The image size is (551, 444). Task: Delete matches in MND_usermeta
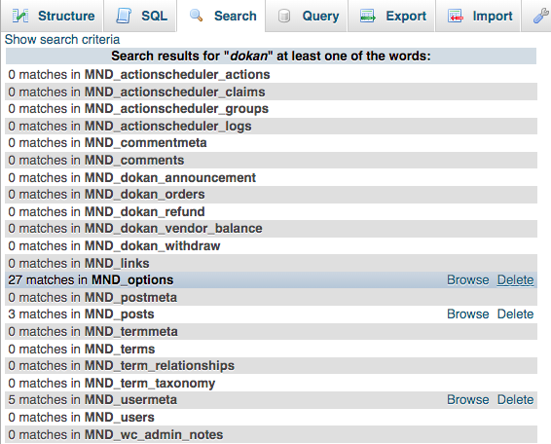click(x=516, y=400)
